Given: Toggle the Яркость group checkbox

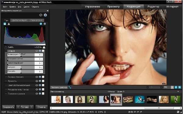Looking at the screenshot, I should coord(43,81).
